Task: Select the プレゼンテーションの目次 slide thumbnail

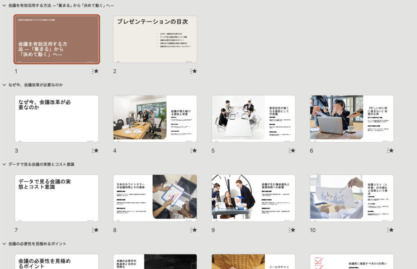Action: 155,39
